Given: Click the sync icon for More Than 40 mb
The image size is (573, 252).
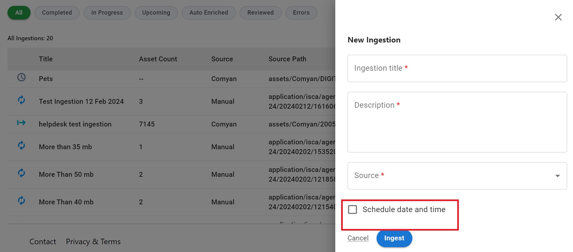Looking at the screenshot, I should coord(21,200).
